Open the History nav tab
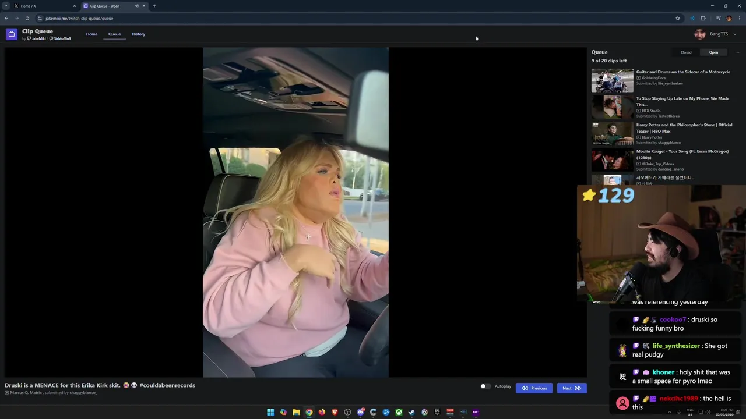Screen dimensions: 746x419 coord(138,34)
